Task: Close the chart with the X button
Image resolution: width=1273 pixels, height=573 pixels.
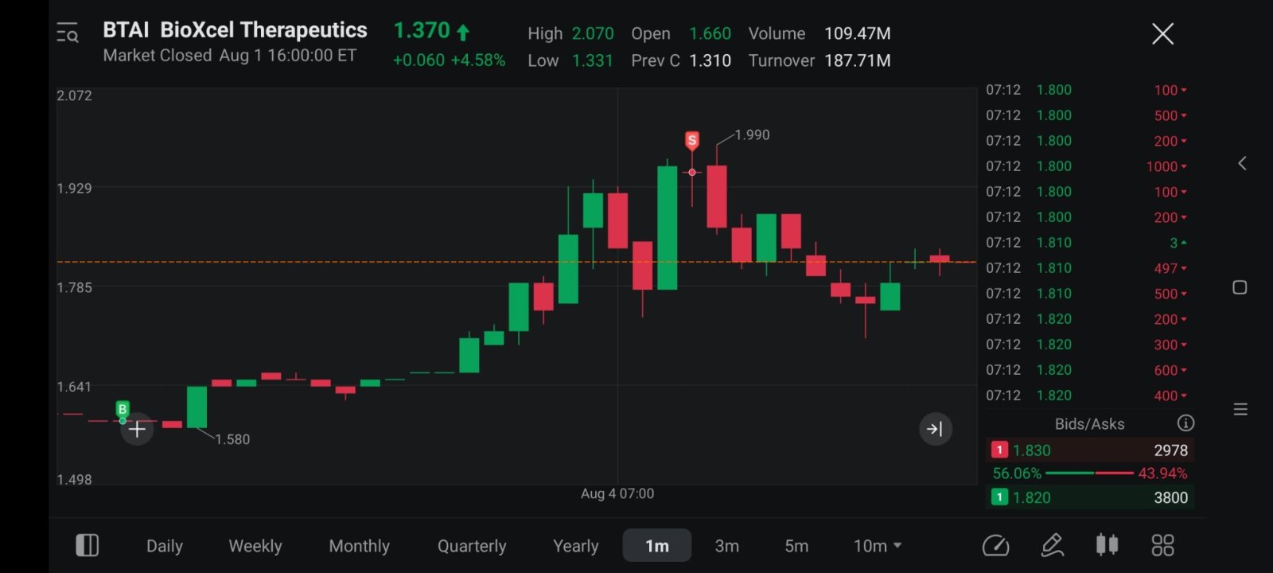Action: [x=1162, y=33]
